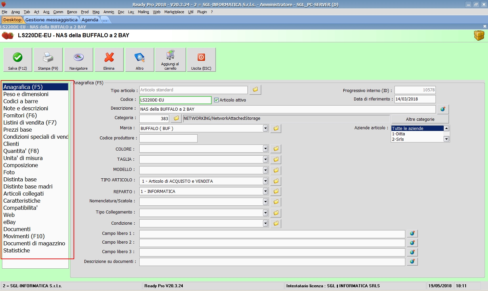The height and width of the screenshot is (291, 488).
Task: Click the Stampa (F9) printer icon
Action: click(48, 58)
